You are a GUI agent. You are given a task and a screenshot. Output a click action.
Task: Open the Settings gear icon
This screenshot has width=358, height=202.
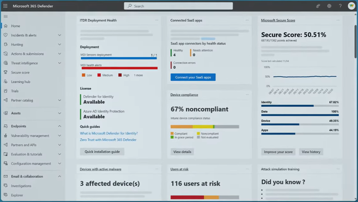pos(329,6)
